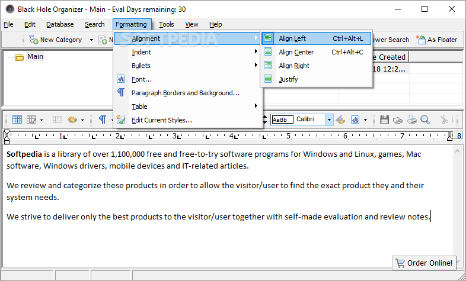Expand the Indent submenu
Screen dimensions: 466x281
pos(187,52)
